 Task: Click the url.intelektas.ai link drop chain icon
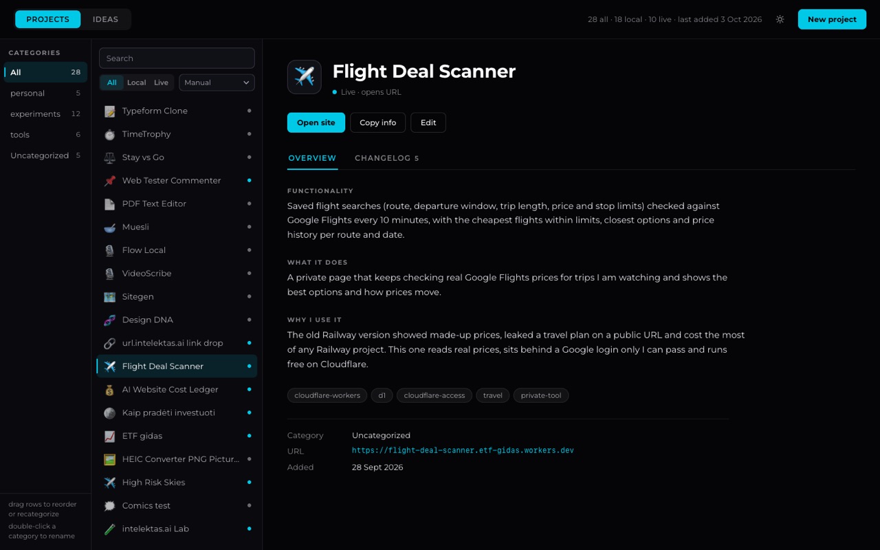coord(109,343)
